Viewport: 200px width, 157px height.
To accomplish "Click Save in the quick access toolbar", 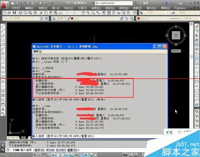I will (23, 3).
